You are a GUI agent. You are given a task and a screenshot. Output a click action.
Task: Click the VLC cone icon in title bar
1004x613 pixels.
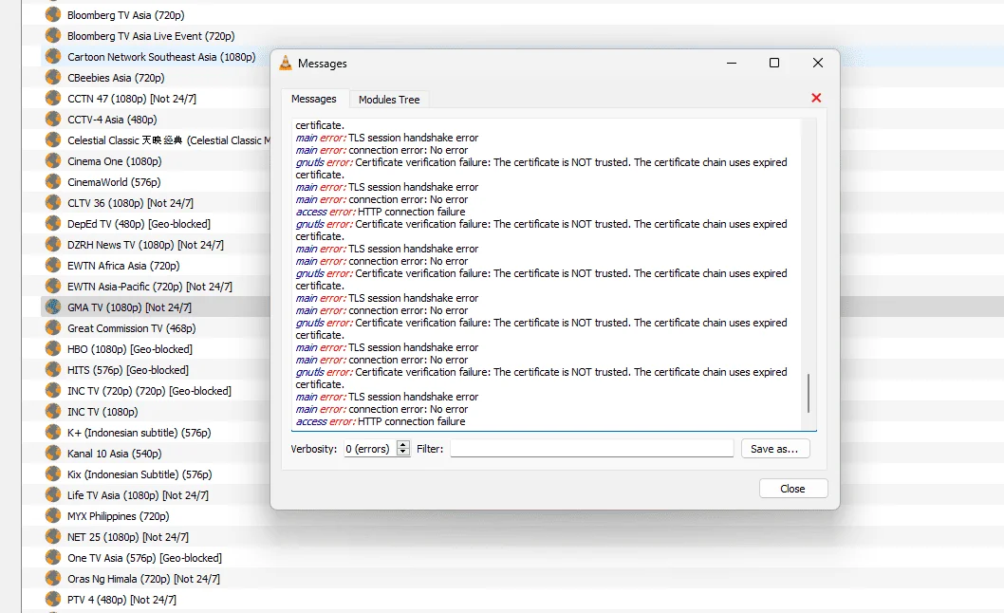coord(286,63)
